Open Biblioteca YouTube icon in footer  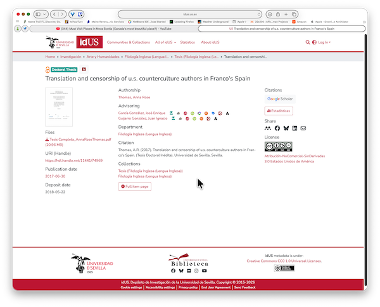[x=205, y=271]
